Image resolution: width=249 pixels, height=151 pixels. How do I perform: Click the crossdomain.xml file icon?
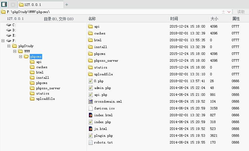tap(91, 101)
